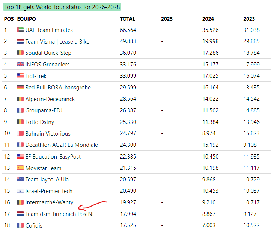Screen dimensions: 271x231
Task: Click 2023 value 29.885
Action: point(251,41)
